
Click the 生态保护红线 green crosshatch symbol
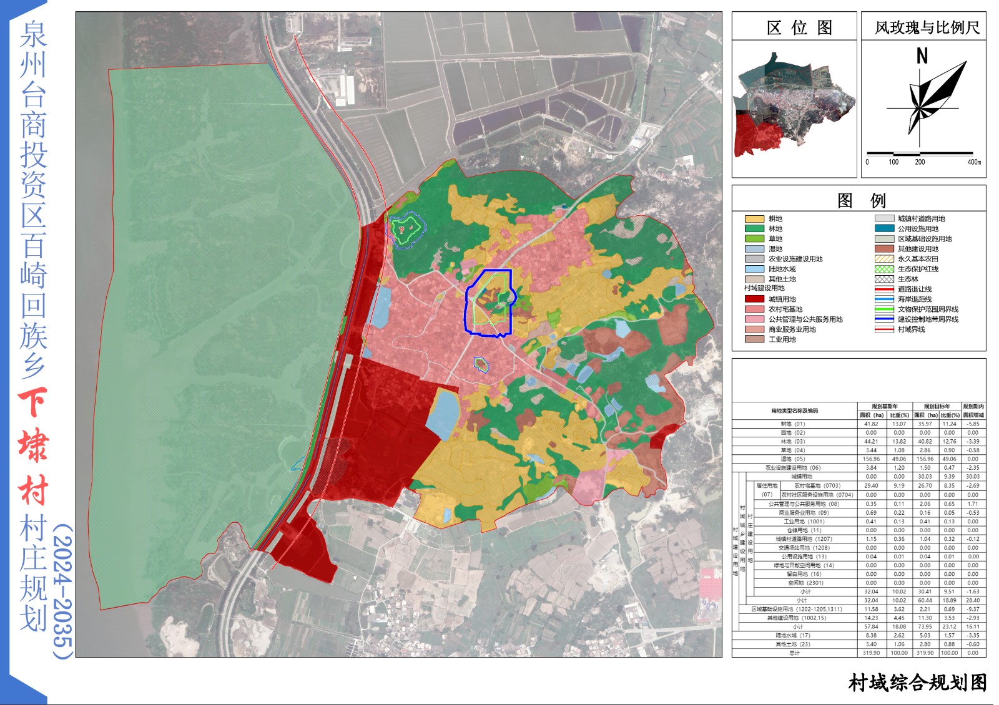pos(883,269)
